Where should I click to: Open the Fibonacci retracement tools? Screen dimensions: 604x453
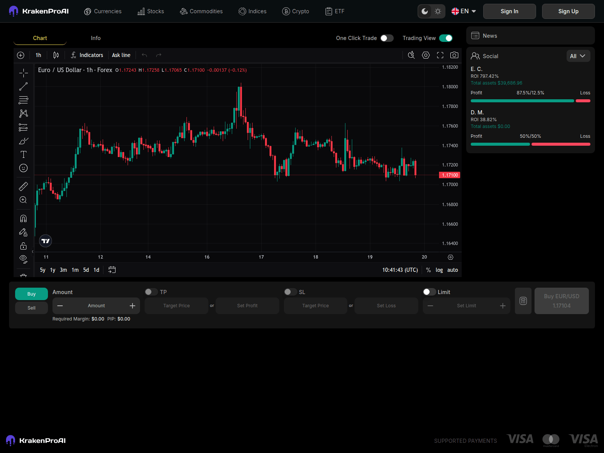pos(23,100)
